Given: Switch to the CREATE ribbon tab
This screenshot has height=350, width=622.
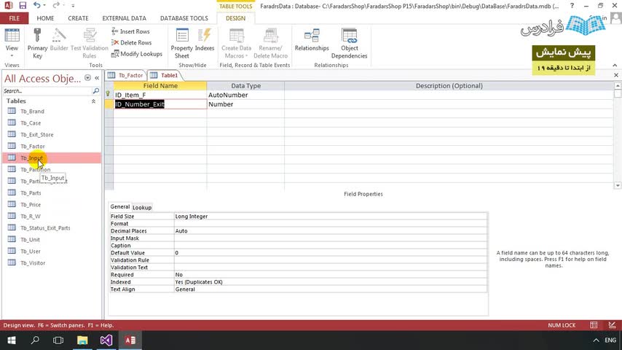Looking at the screenshot, I should pos(78,18).
